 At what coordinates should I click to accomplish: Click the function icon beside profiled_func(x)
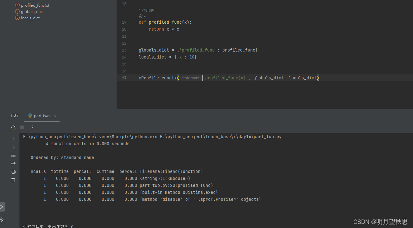tap(17, 5)
